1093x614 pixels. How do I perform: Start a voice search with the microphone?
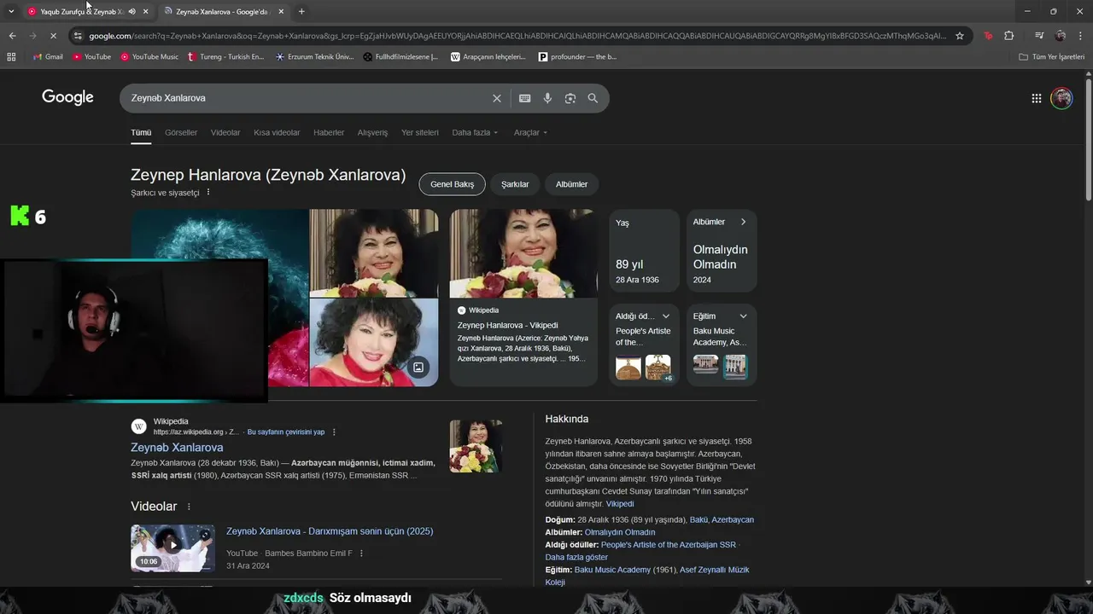547,98
